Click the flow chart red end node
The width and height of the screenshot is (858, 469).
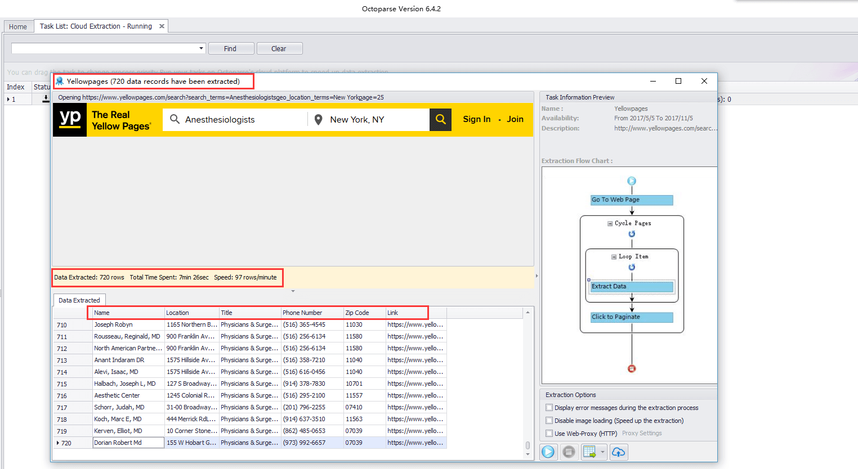pyautogui.click(x=632, y=368)
